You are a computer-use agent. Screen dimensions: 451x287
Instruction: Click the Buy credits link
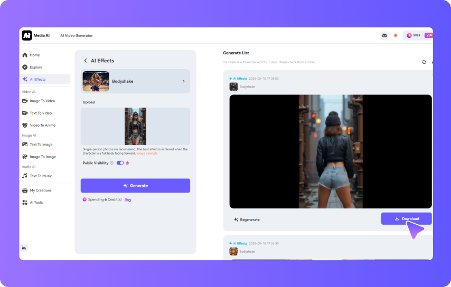pos(128,199)
